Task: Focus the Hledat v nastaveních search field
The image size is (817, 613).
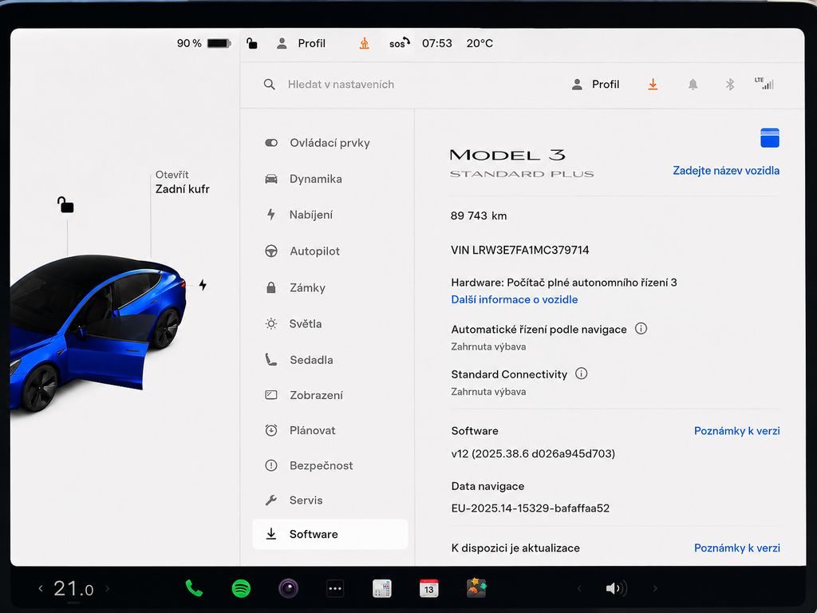Action: [x=341, y=85]
